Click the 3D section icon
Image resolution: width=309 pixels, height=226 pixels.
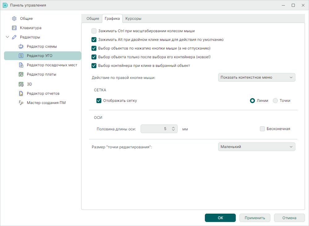tap(21, 84)
